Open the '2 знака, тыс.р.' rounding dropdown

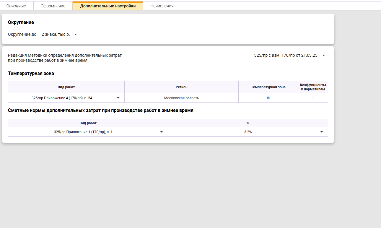point(56,35)
